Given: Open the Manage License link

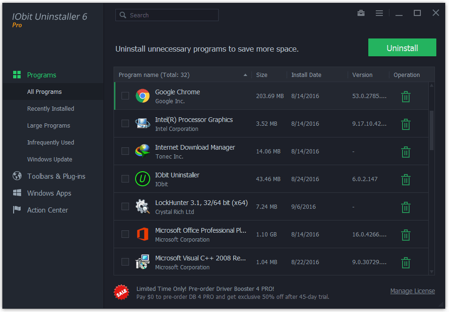Looking at the screenshot, I should click(412, 291).
